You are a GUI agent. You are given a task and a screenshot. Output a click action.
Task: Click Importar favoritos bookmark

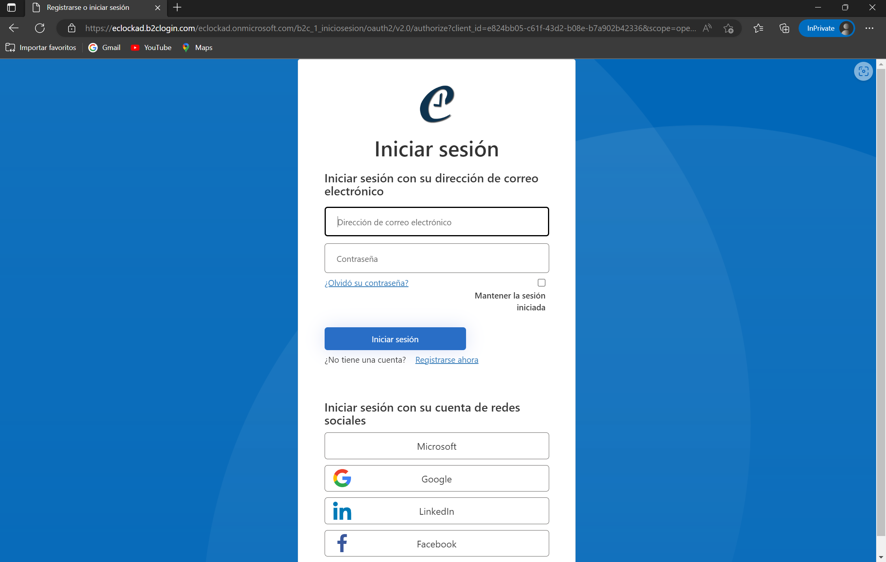[41, 48]
